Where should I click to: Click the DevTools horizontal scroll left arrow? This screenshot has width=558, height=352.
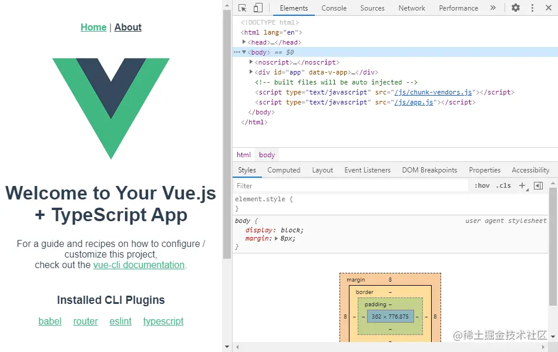(x=237, y=347)
